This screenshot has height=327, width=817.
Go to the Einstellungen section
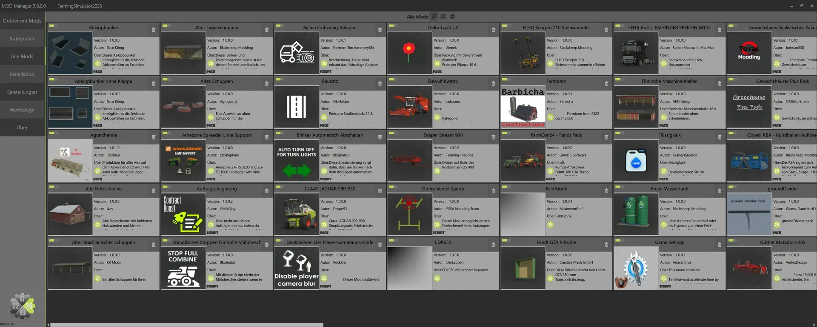[22, 92]
